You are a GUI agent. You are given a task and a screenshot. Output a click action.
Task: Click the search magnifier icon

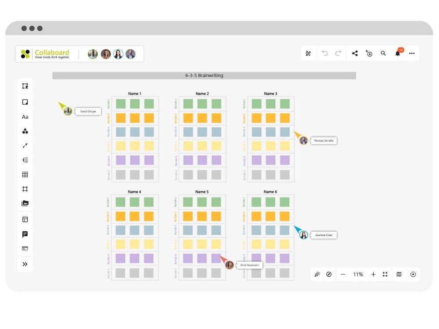click(x=383, y=54)
